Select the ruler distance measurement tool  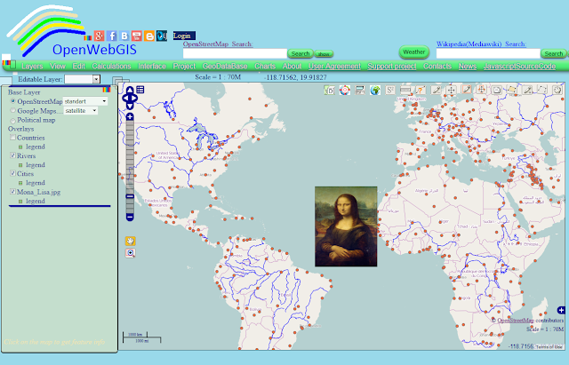(405, 90)
